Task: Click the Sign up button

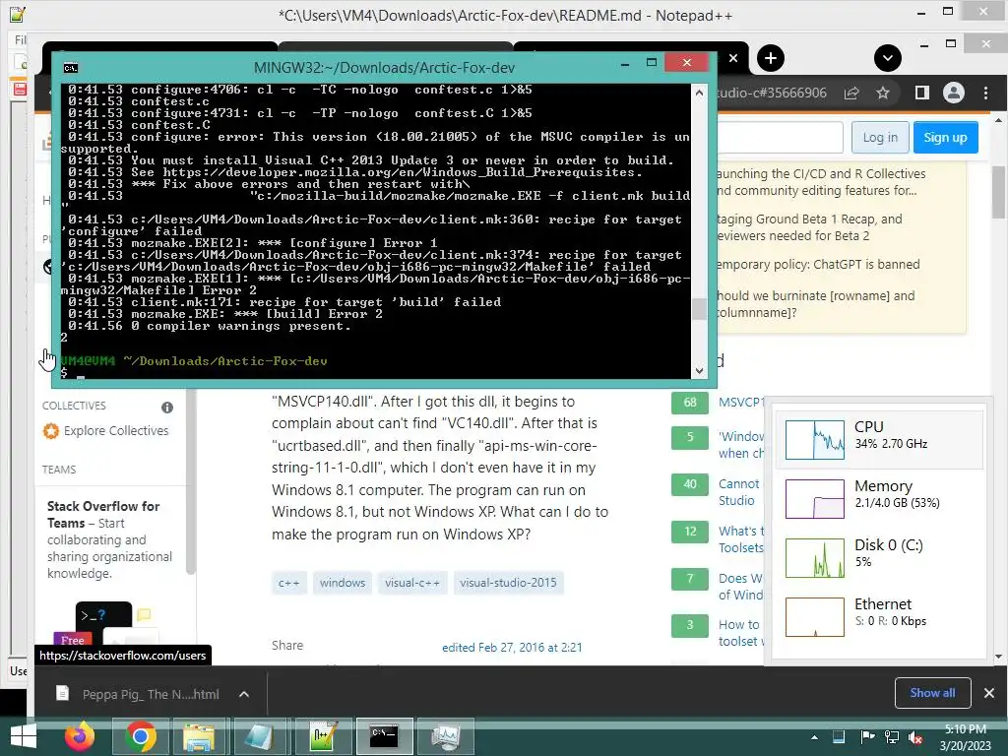Action: pos(945,138)
